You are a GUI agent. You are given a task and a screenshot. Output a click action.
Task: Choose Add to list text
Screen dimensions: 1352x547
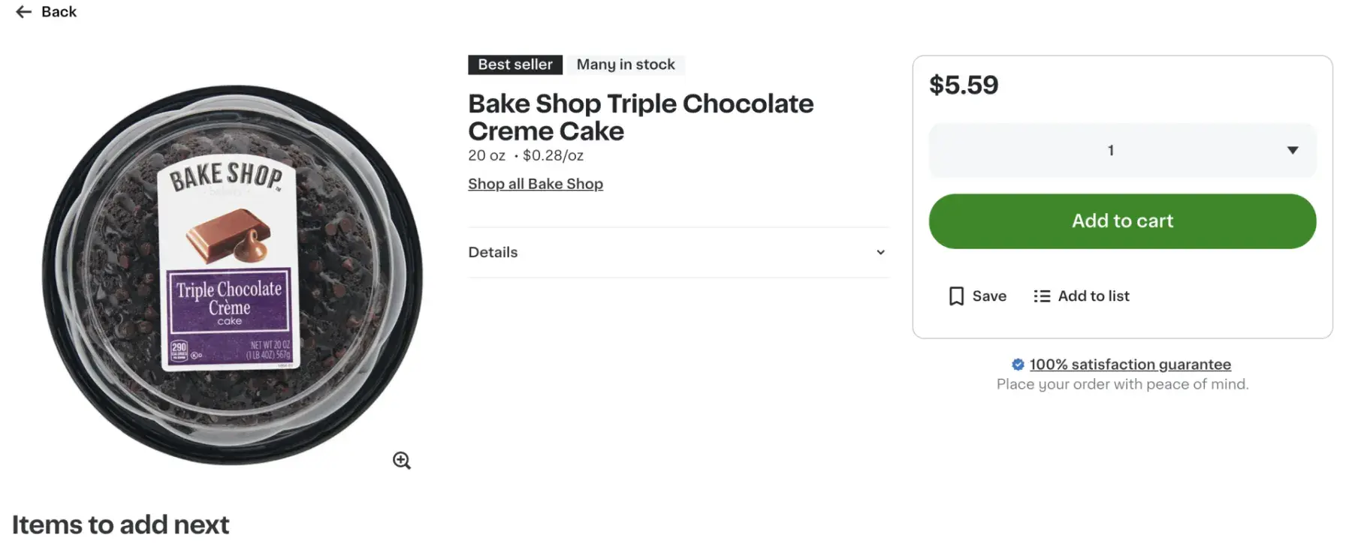1093,296
